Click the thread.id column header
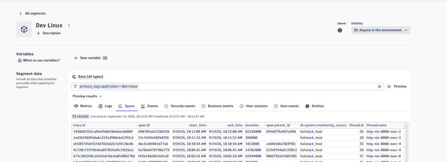Screen dimensions: 447x162 click(x=356, y=125)
